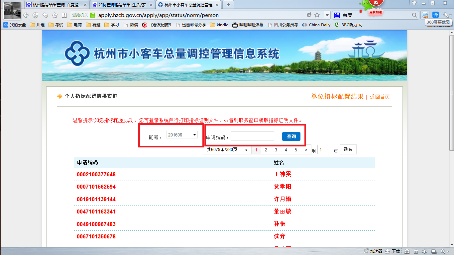Screen dimensions: 454x255
Task: Click the browser back arrow button
Action: point(26,15)
